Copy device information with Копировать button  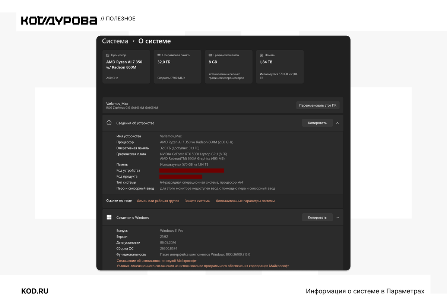(317, 123)
